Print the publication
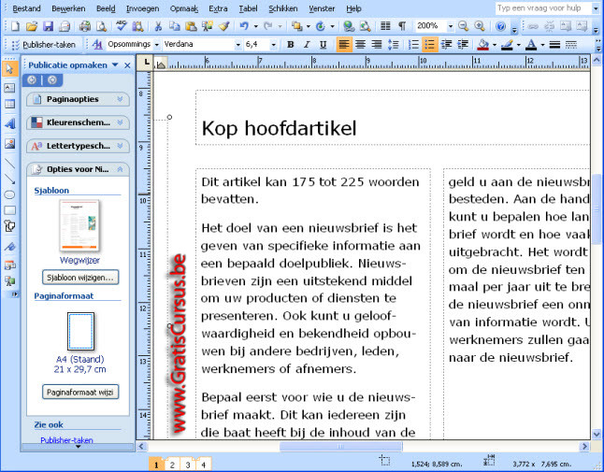 (85, 26)
